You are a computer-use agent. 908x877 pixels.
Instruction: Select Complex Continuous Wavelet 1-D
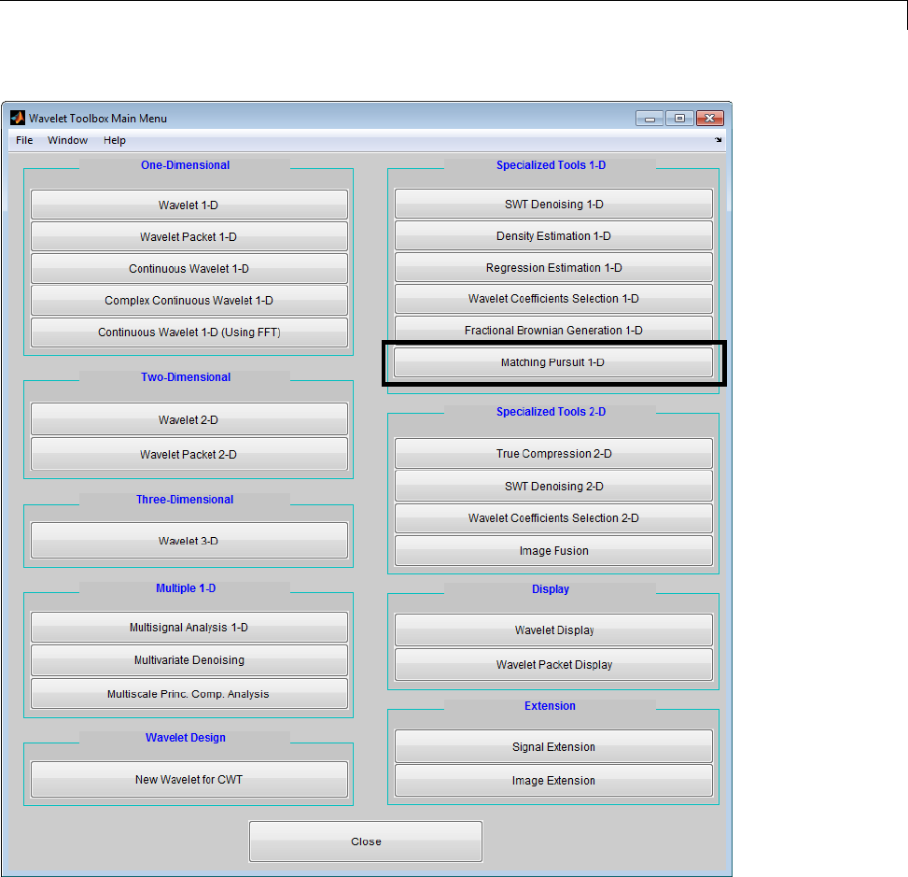click(x=189, y=300)
